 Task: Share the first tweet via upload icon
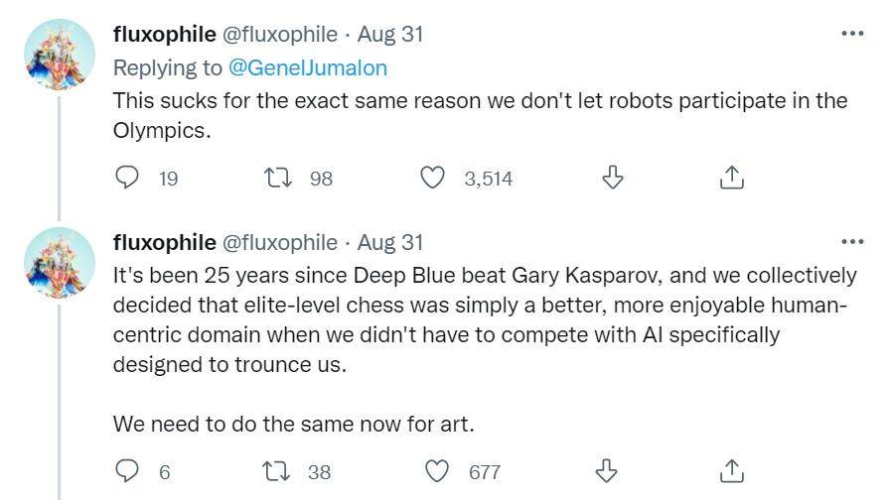pos(732,178)
